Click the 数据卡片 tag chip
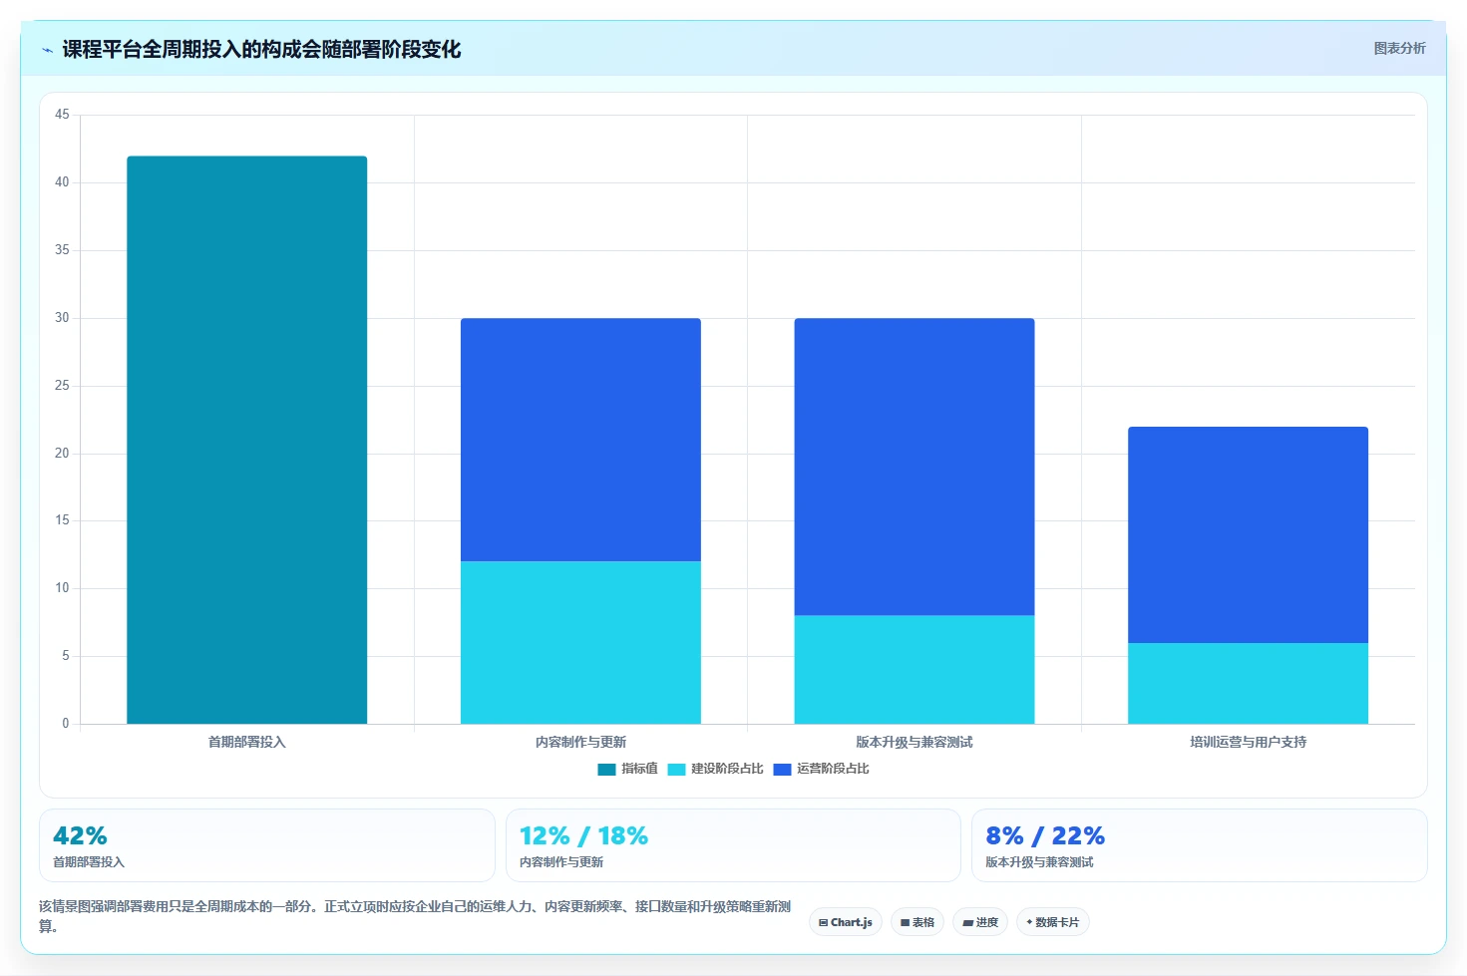Image resolution: width=1467 pixels, height=976 pixels. 1053,922
